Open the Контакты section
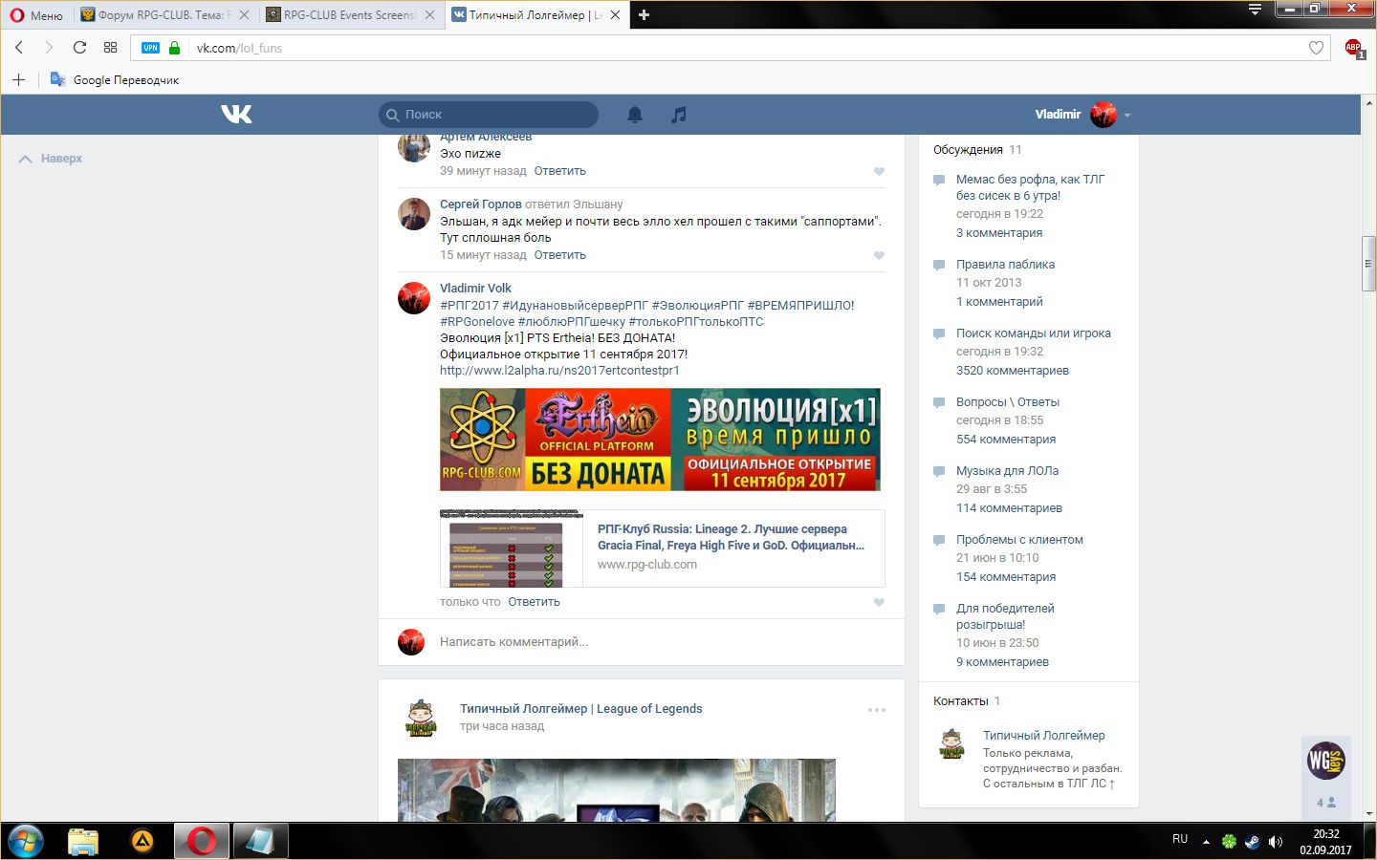The image size is (1377, 860). 960,701
